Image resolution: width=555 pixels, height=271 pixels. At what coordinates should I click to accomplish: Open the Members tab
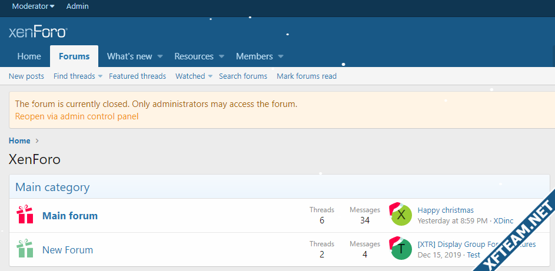tap(254, 56)
